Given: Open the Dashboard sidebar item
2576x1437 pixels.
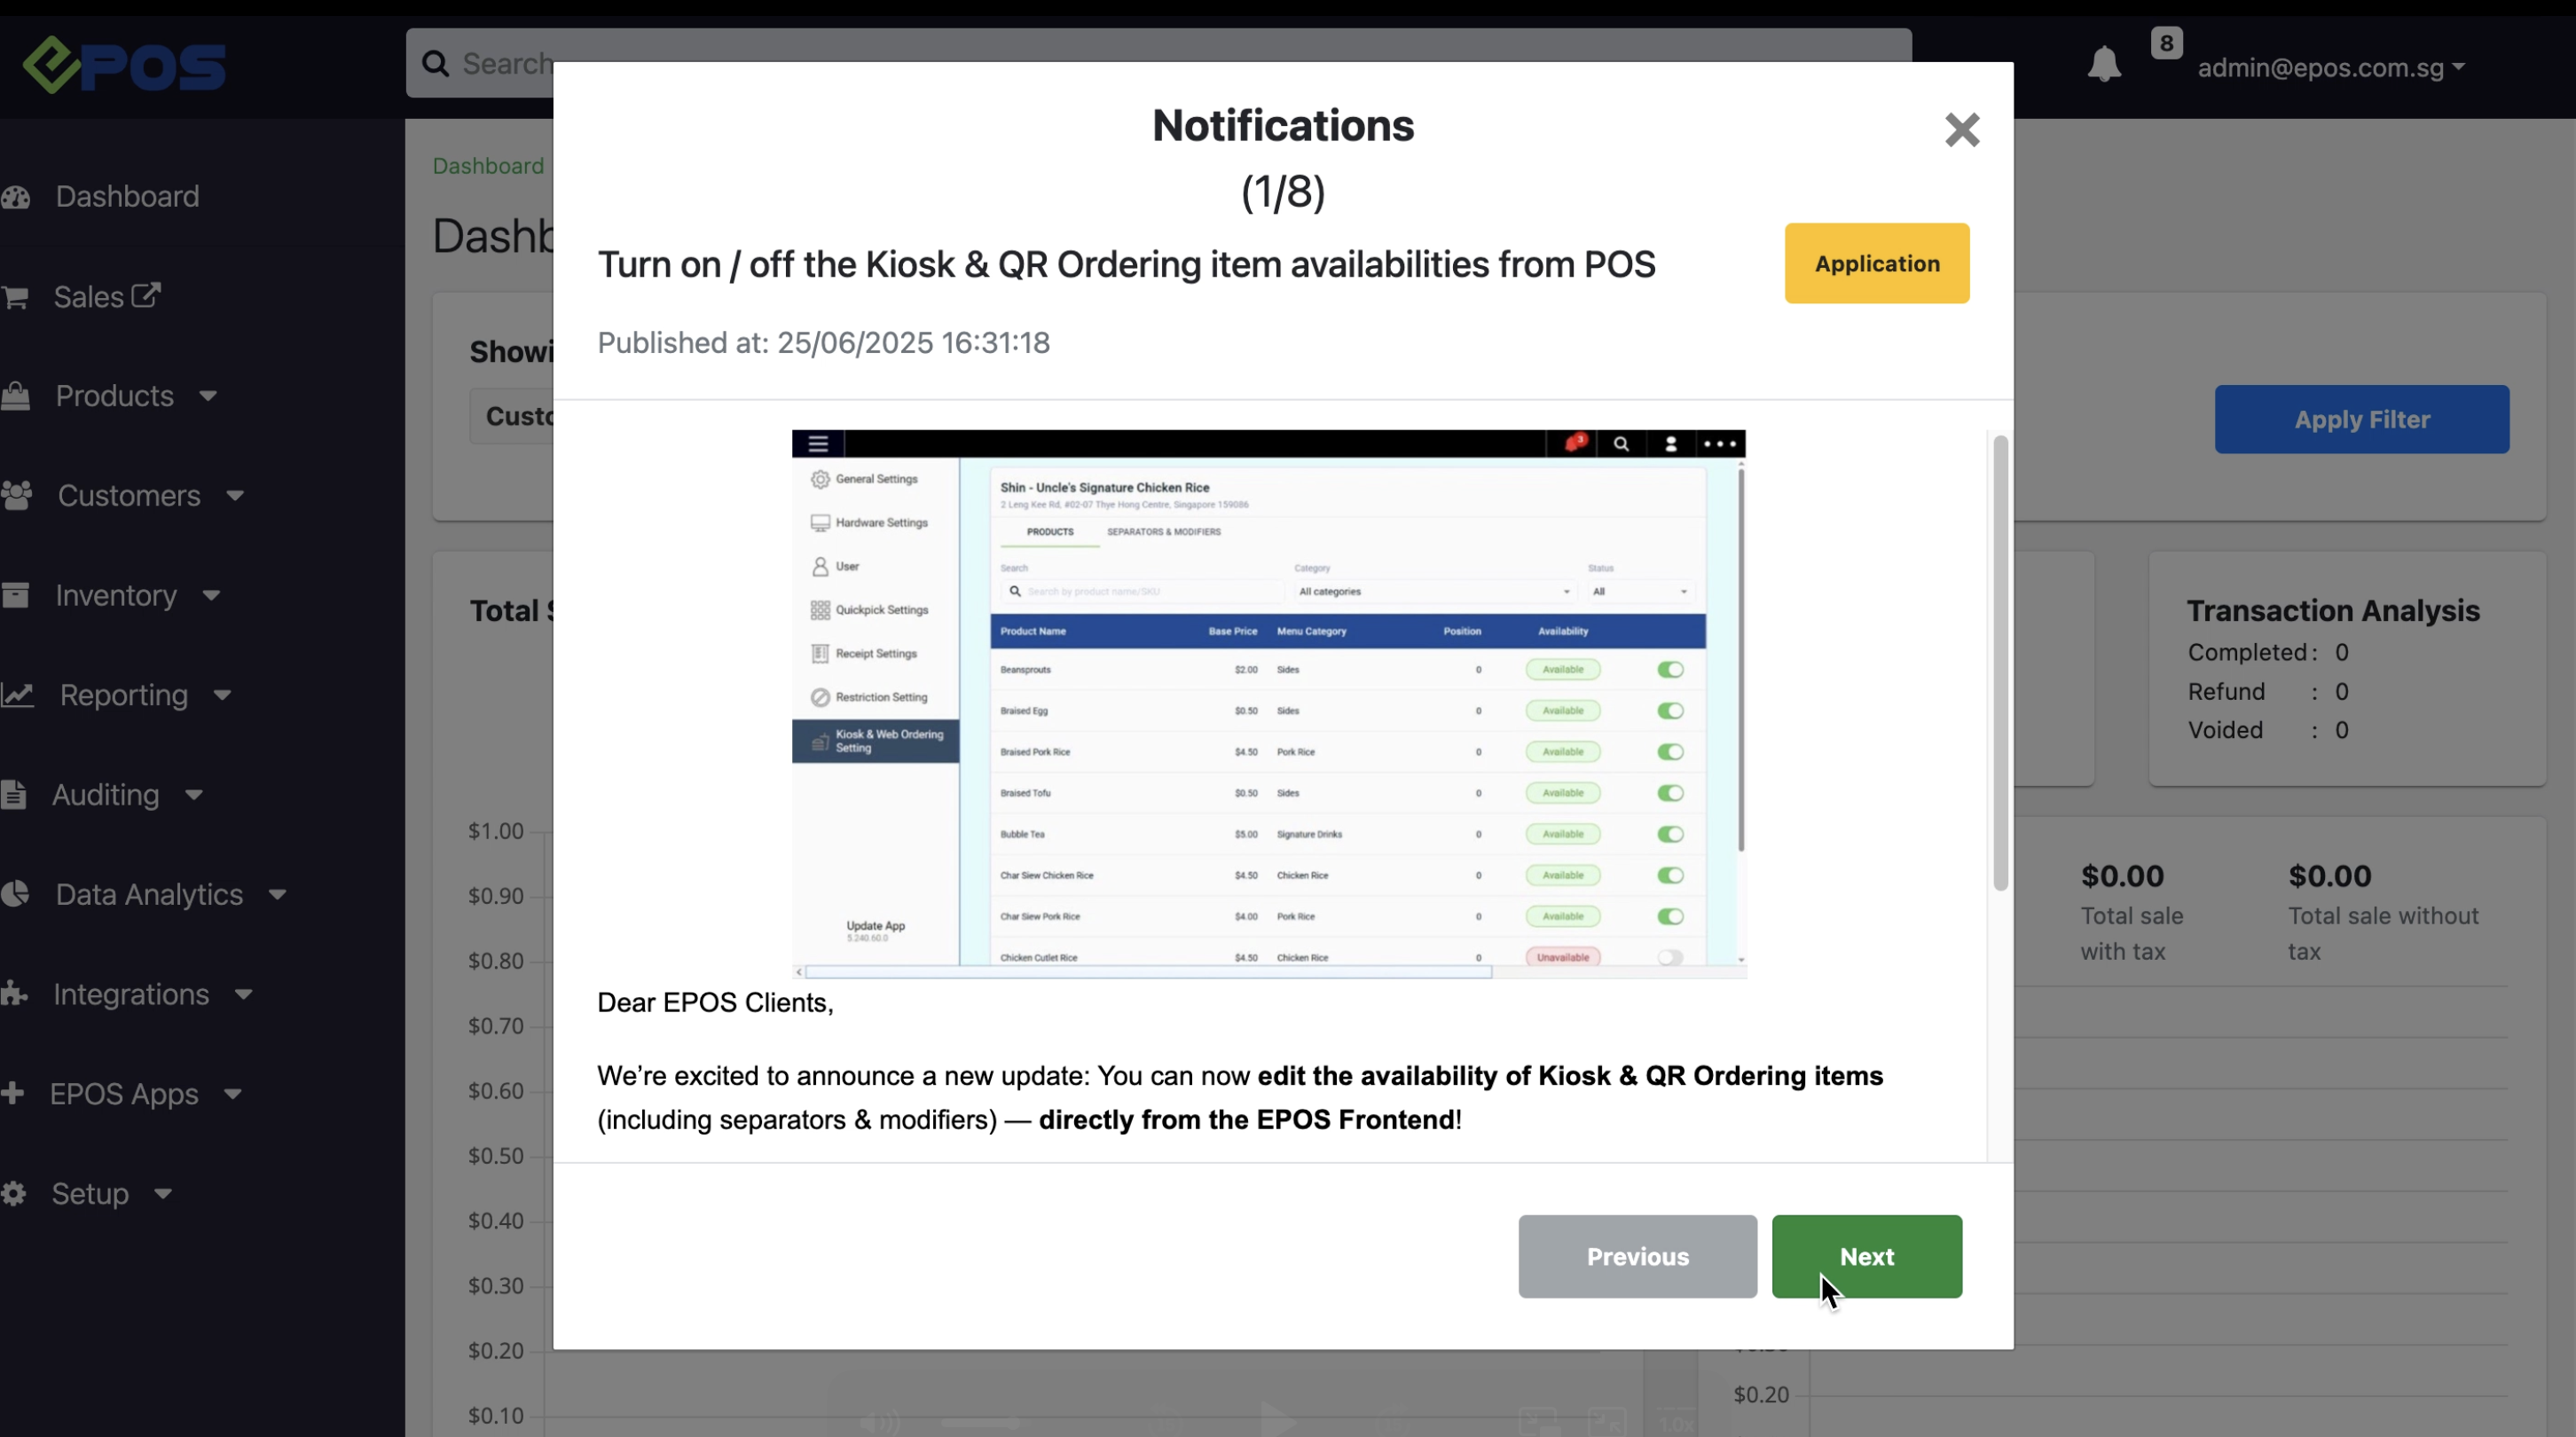Looking at the screenshot, I should 127,196.
